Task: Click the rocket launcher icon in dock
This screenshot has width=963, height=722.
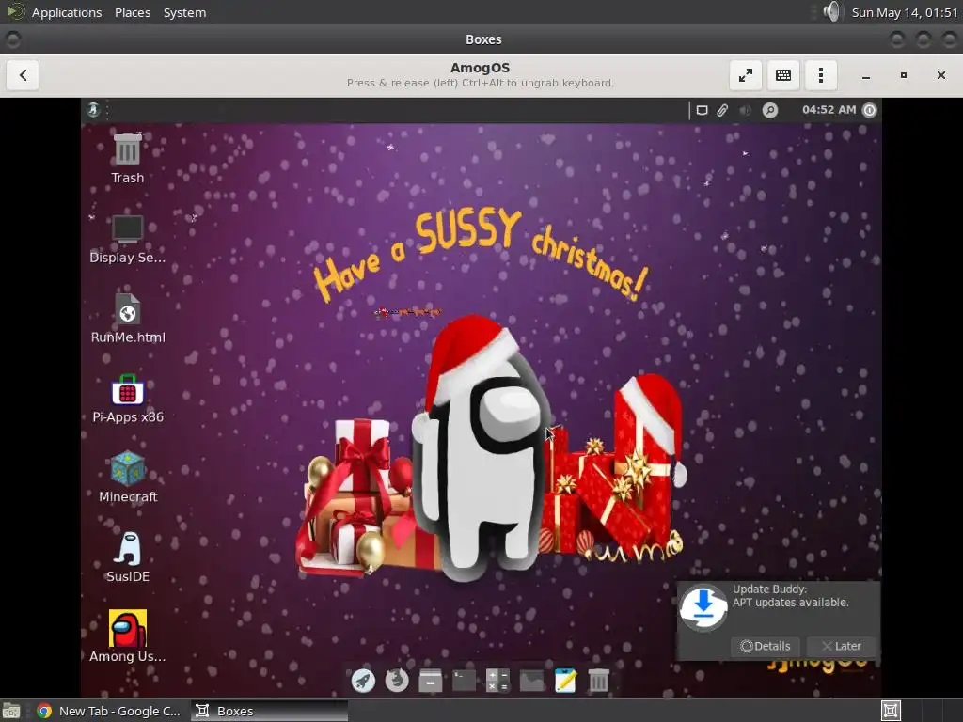Action: [363, 681]
